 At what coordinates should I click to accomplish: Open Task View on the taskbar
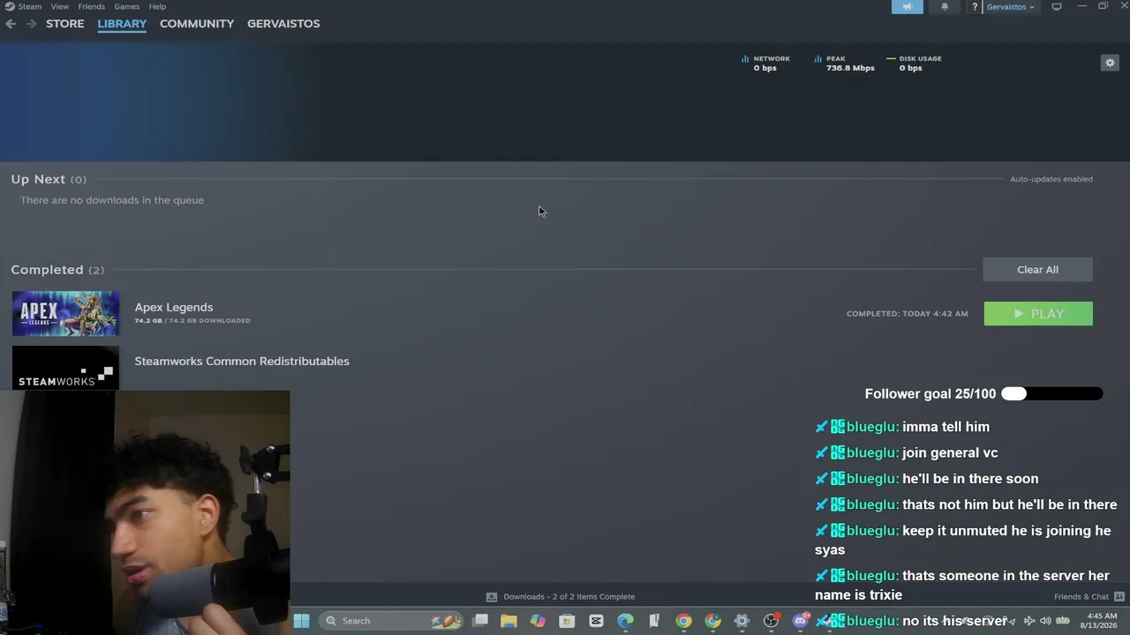coord(480,621)
